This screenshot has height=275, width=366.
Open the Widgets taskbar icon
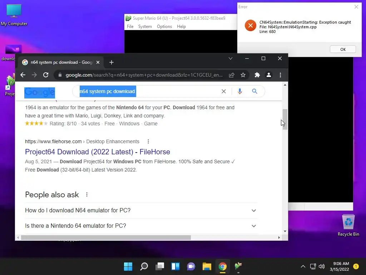175,266
